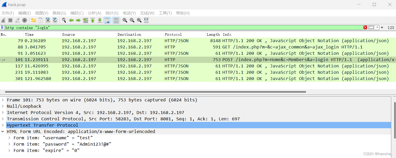Toggle packet list colorization
Image resolution: width=396 pixels, height=158 pixels.
pos(116,20)
